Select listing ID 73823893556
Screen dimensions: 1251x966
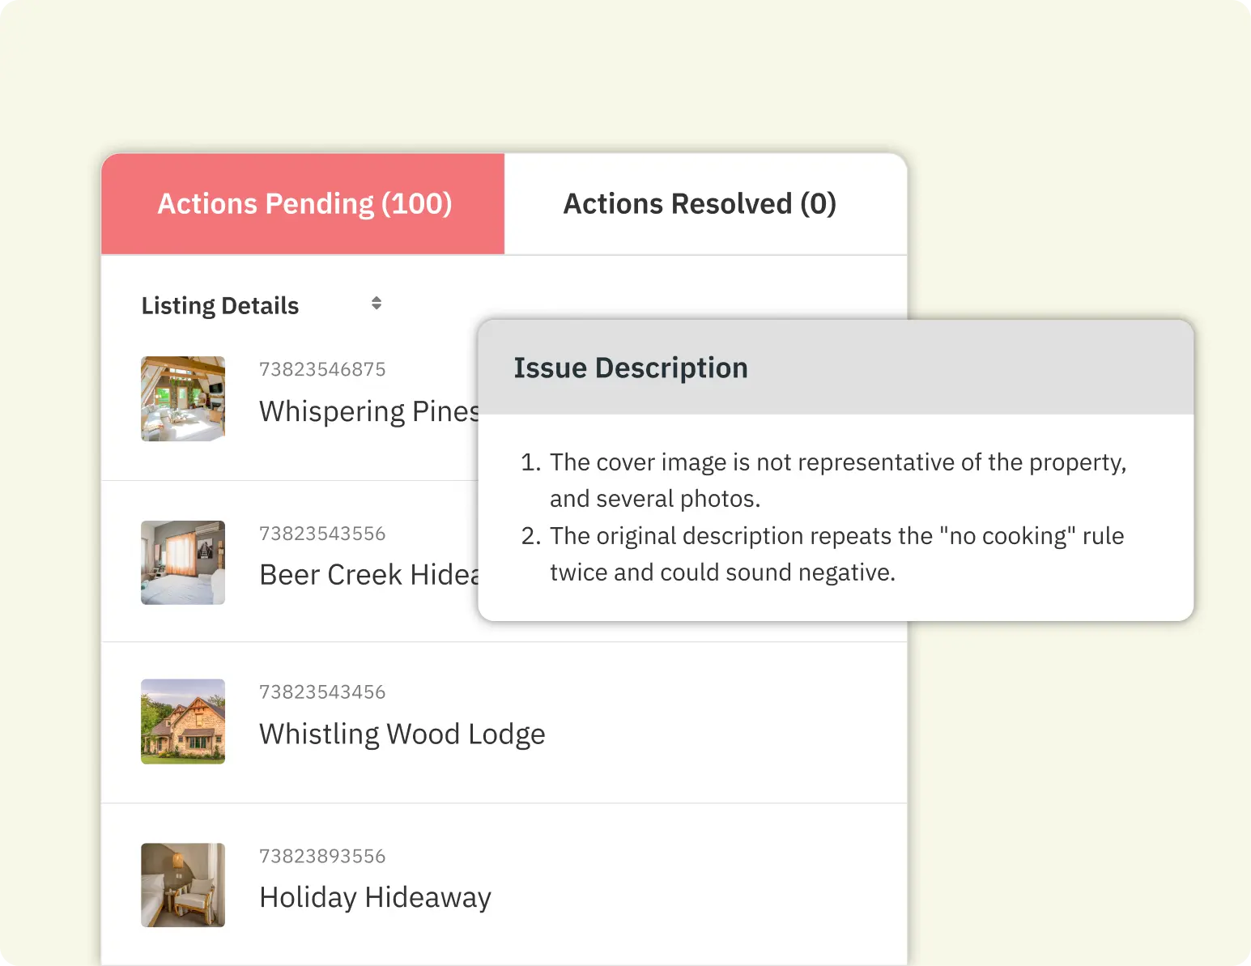coord(322,856)
